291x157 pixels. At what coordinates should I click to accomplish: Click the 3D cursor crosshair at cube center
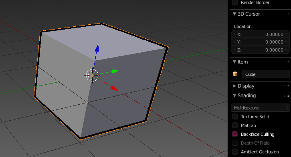tap(92, 75)
